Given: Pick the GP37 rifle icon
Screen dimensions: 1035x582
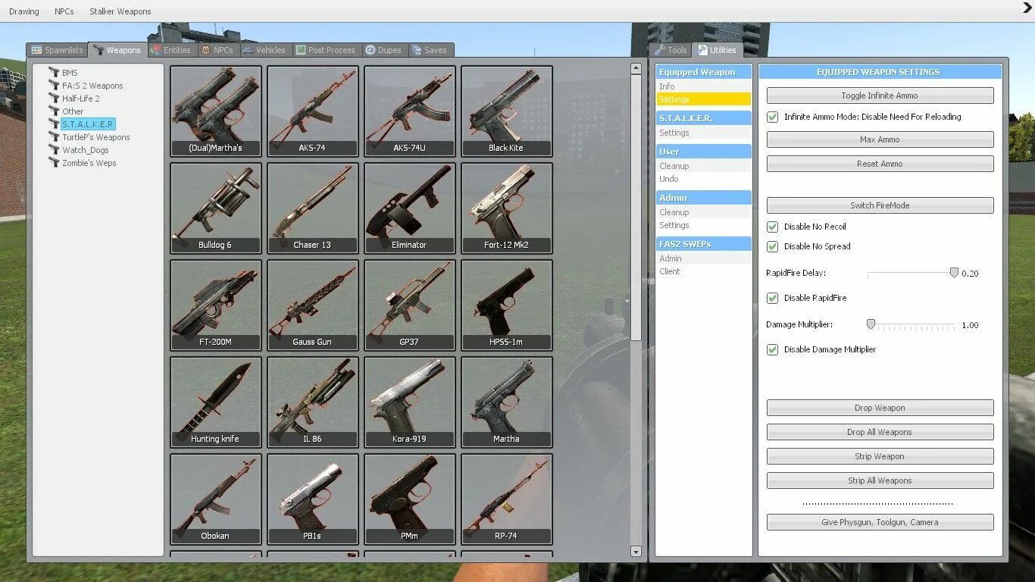Looking at the screenshot, I should 410,305.
